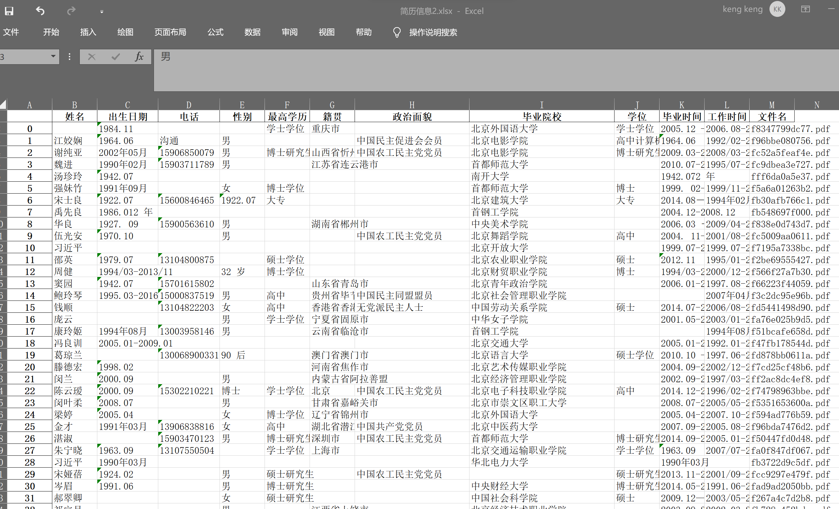The image size is (839, 509).
Task: Switch to the 插入 ribbon tab
Action: pyautogui.click(x=88, y=32)
